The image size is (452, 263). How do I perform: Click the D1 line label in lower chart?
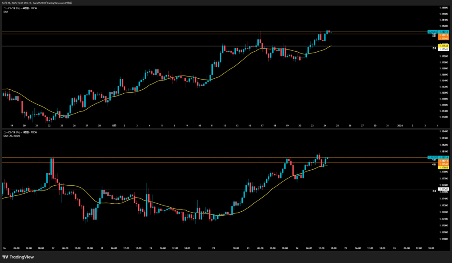(434, 191)
